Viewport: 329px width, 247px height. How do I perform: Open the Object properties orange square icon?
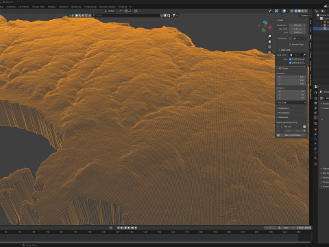pyautogui.click(x=315, y=130)
